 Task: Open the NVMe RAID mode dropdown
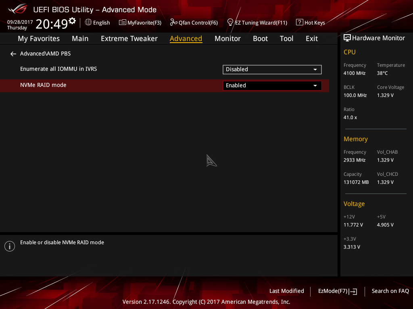coord(272,86)
